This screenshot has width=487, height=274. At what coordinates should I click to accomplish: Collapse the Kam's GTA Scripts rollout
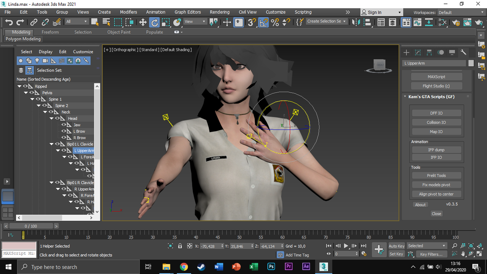click(405, 97)
